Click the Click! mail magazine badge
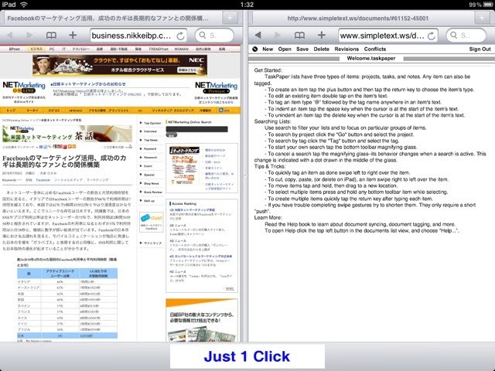Image resolution: width=495 pixels, height=371 pixels. pos(152,222)
